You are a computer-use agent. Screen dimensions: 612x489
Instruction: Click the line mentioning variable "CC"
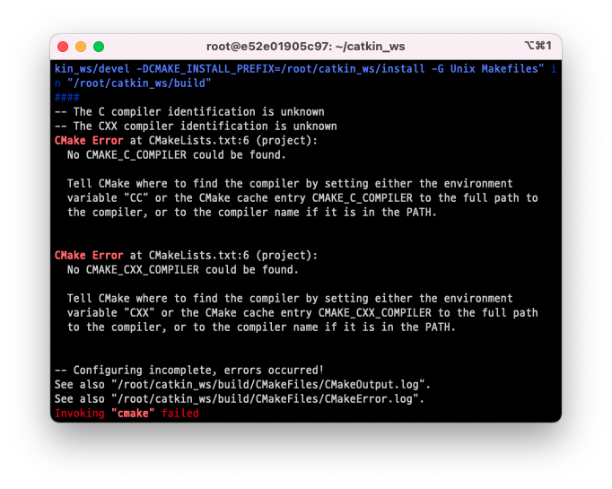[302, 198]
